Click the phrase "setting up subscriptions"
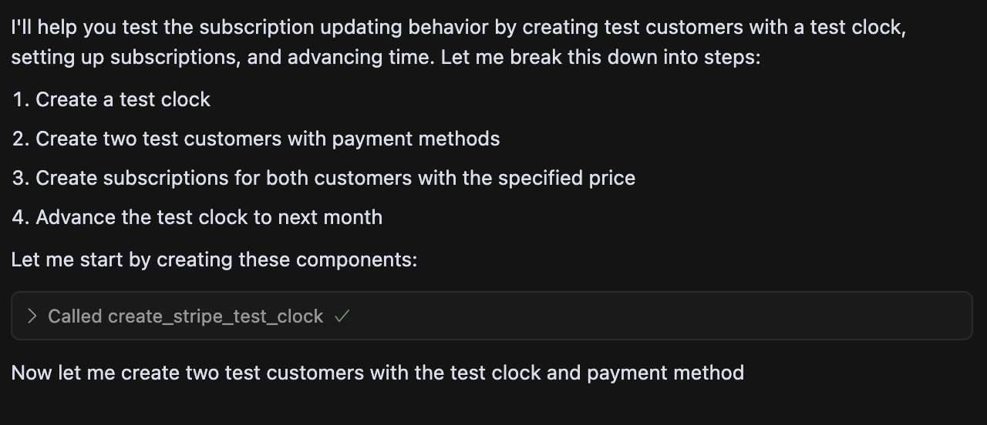987x425 pixels. pyautogui.click(x=123, y=58)
